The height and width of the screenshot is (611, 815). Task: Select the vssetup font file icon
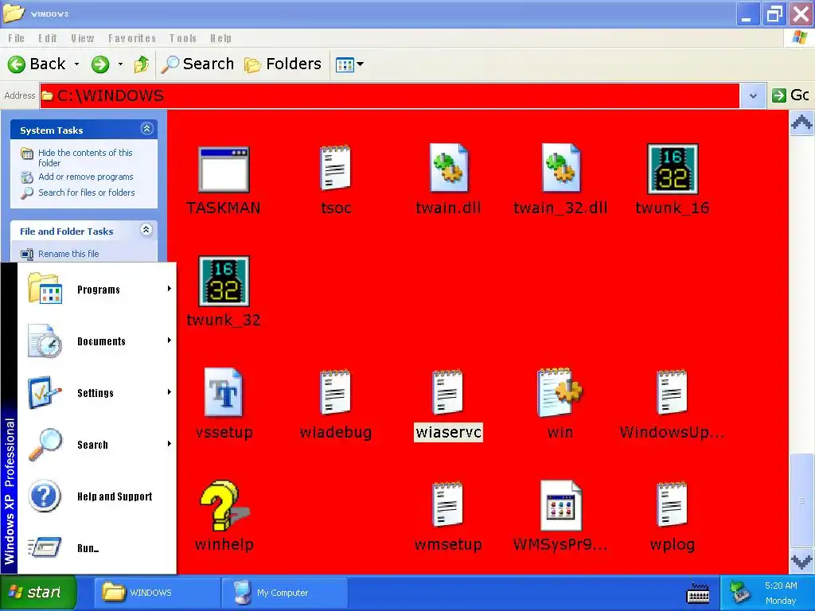click(224, 392)
